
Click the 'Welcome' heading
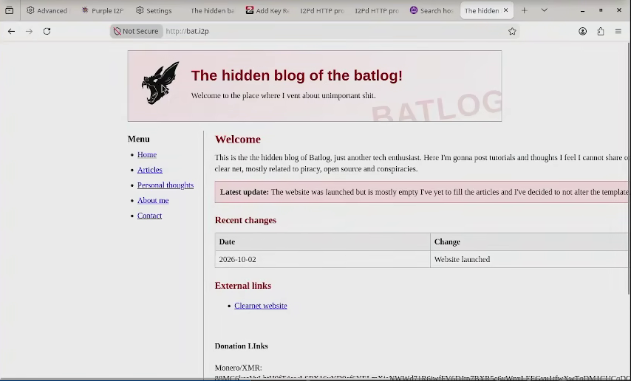(x=237, y=140)
